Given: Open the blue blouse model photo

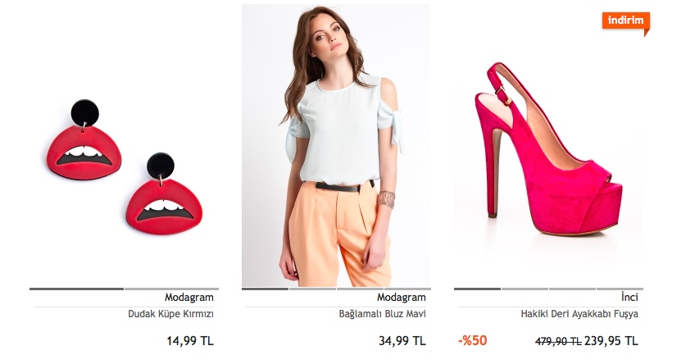Looking at the screenshot, I should tap(336, 145).
